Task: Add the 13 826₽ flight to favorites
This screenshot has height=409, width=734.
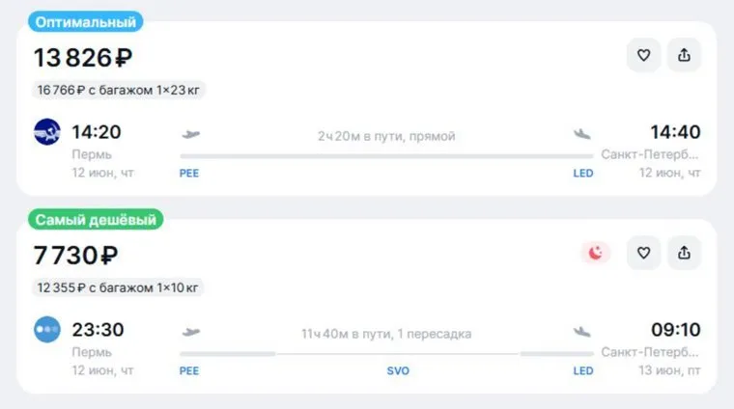Action: click(x=643, y=55)
